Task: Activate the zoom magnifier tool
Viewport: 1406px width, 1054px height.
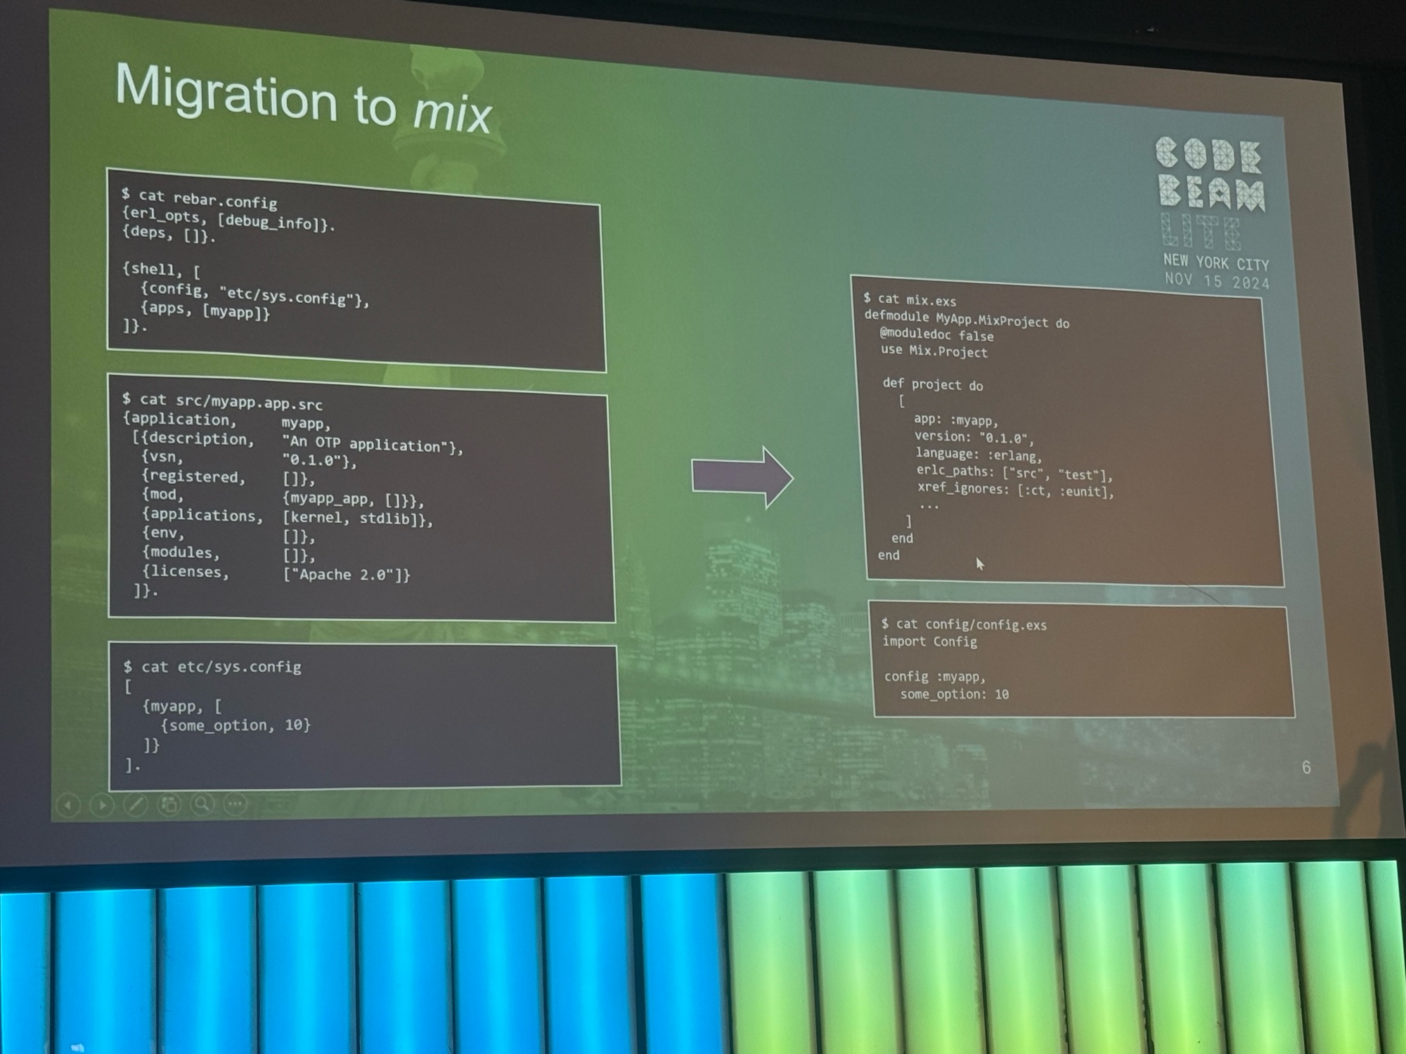Action: 202,803
